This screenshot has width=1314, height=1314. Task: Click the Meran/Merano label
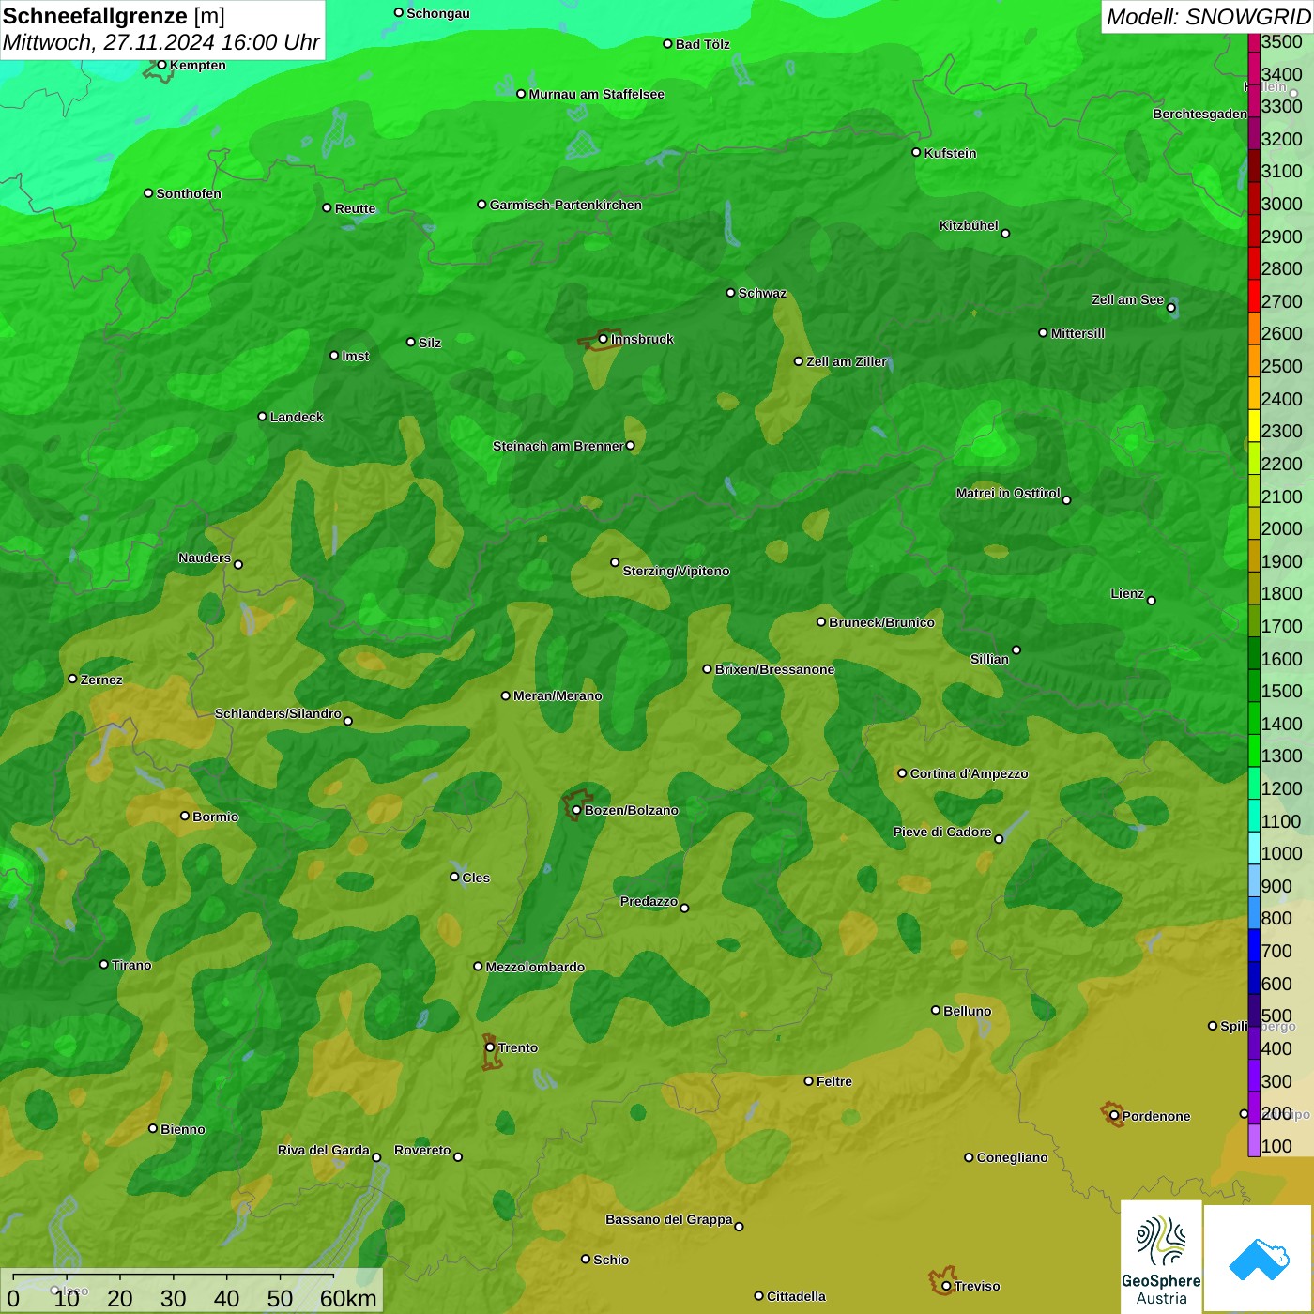558,695
